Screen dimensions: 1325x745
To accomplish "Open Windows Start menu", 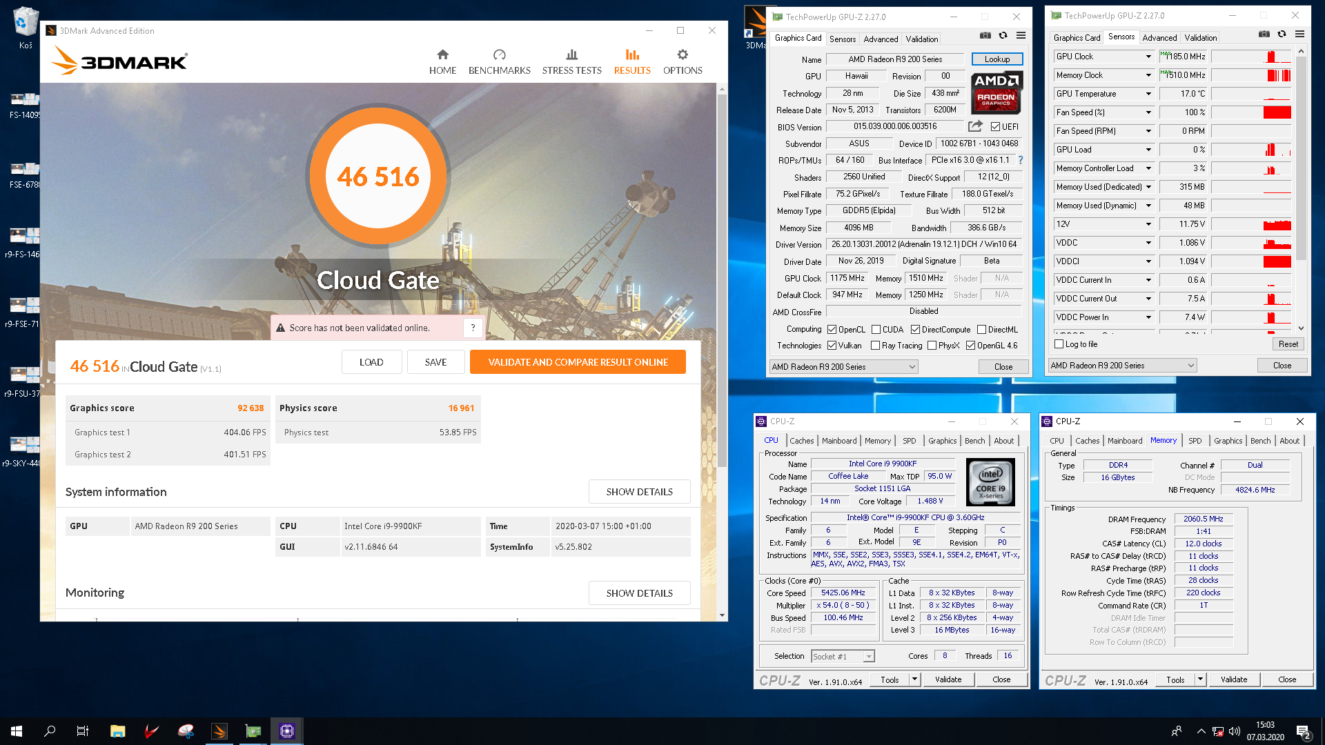I will [17, 731].
